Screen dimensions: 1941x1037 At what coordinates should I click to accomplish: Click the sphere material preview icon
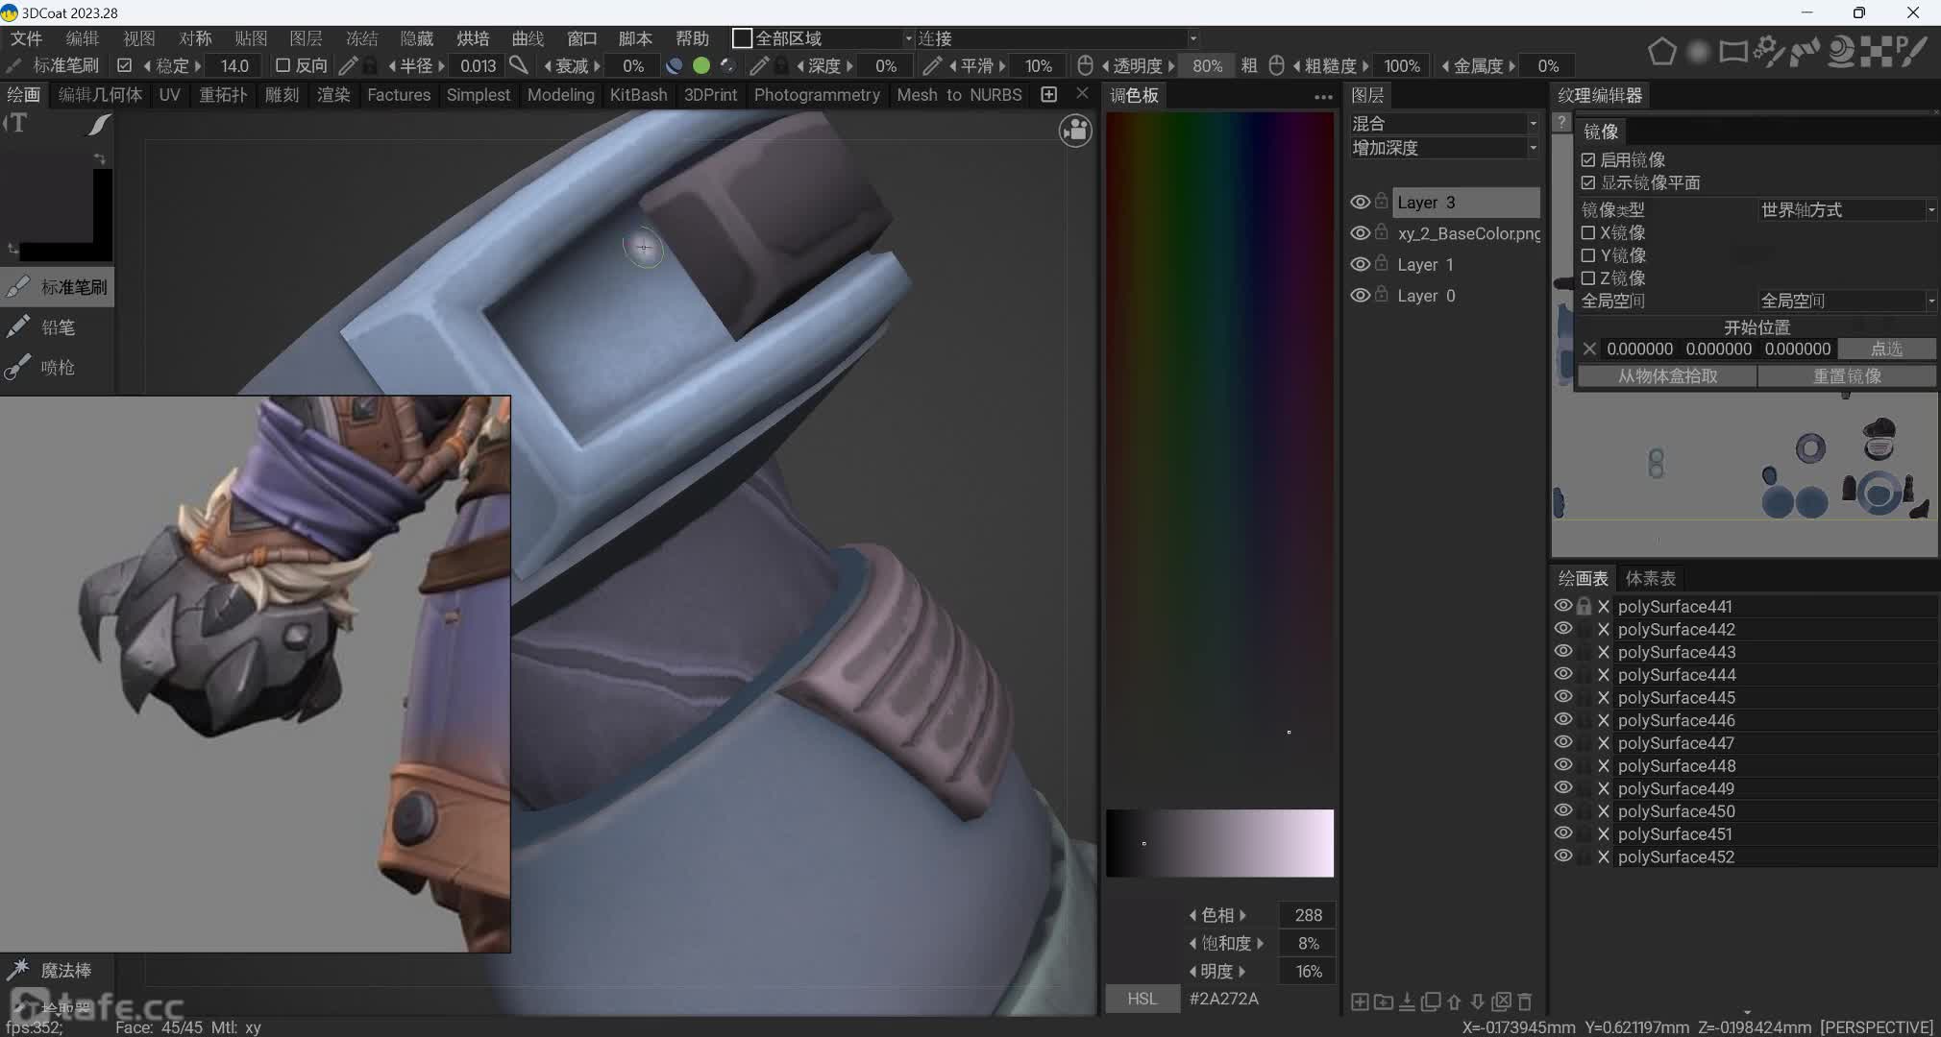1840,51
